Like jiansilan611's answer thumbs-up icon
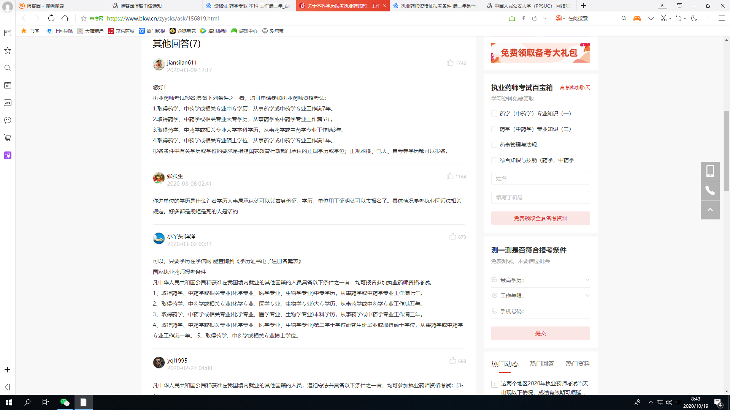This screenshot has height=410, width=730. [450, 63]
